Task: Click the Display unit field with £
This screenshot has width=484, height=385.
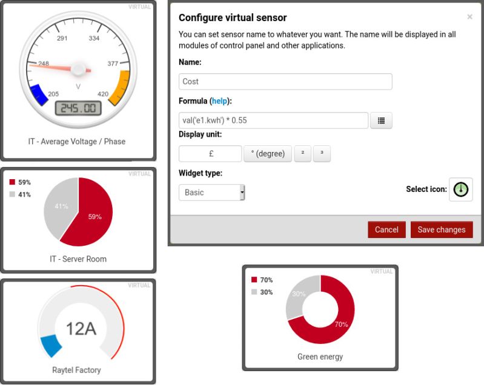Action: coord(210,154)
